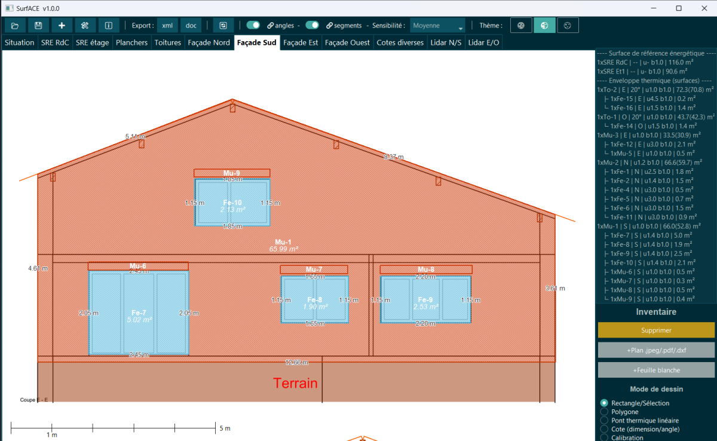The height and width of the screenshot is (441, 717).
Task: Open the Sensibilité dropdown set to Moyenne
Action: 437,26
